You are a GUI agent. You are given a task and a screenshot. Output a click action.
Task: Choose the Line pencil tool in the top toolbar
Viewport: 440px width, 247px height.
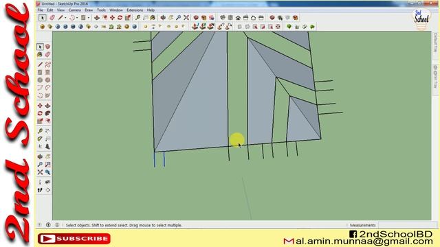60,18
